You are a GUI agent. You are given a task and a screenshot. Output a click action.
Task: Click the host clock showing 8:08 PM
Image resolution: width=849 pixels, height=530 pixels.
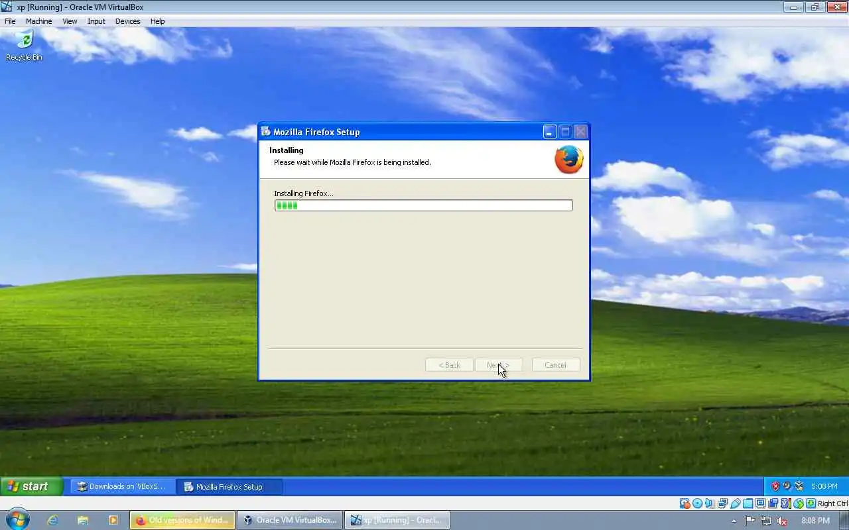pyautogui.click(x=816, y=521)
